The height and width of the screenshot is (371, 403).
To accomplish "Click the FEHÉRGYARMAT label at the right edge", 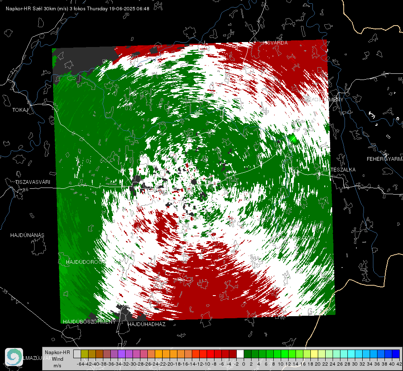I will pyautogui.click(x=384, y=159).
